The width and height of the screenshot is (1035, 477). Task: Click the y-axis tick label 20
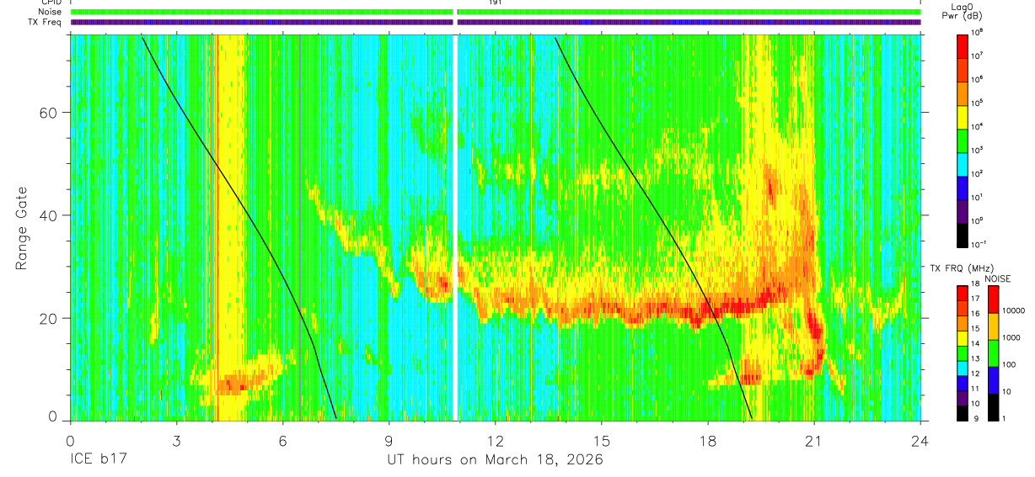51,318
